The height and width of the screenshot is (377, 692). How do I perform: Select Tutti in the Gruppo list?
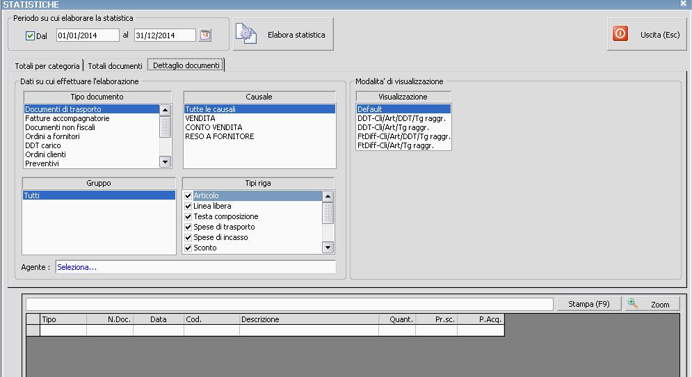click(x=99, y=195)
